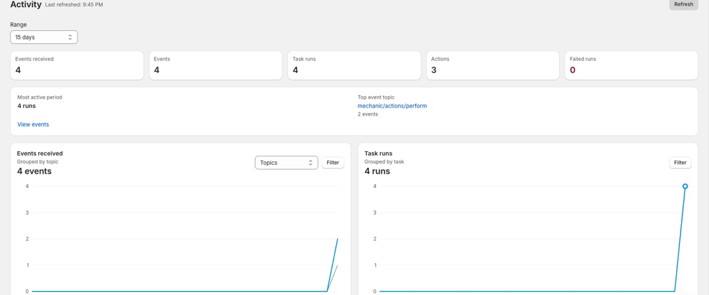The width and height of the screenshot is (709, 295).
Task: Select the Events summary card
Action: pos(216,65)
